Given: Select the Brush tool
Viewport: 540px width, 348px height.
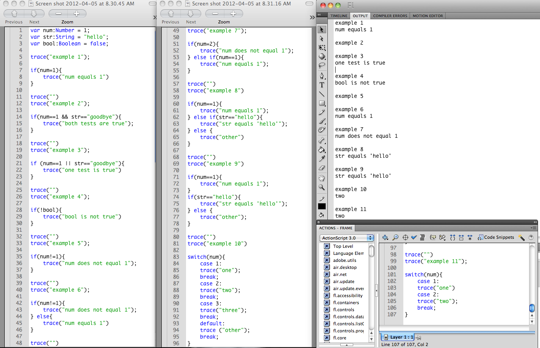Looking at the screenshot, I should point(321,121).
